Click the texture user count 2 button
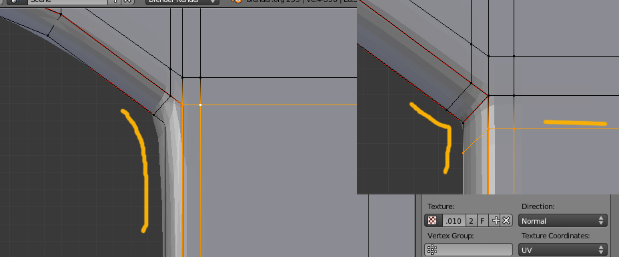 tap(472, 221)
